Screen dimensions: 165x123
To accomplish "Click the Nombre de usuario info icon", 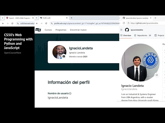I will (70, 94).
